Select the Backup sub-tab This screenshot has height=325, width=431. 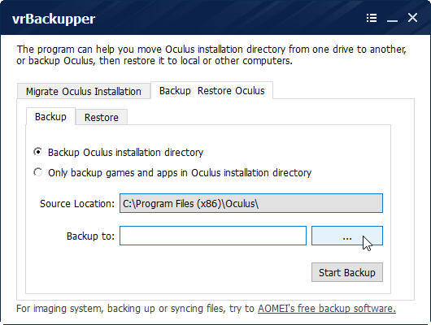pos(50,117)
